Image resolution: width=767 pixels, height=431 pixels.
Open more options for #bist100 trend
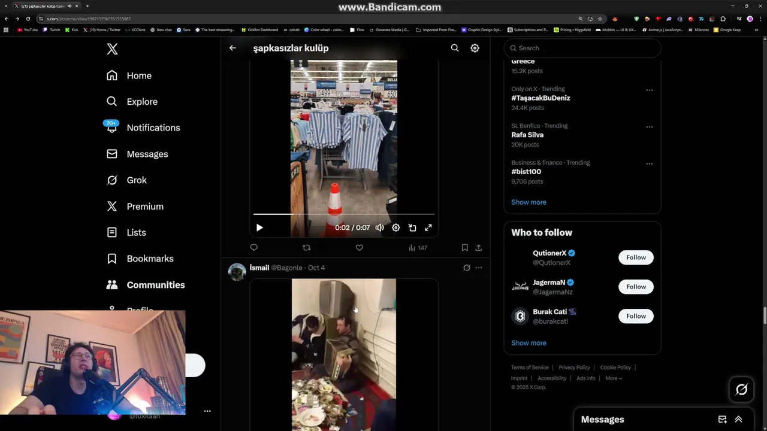pos(649,163)
